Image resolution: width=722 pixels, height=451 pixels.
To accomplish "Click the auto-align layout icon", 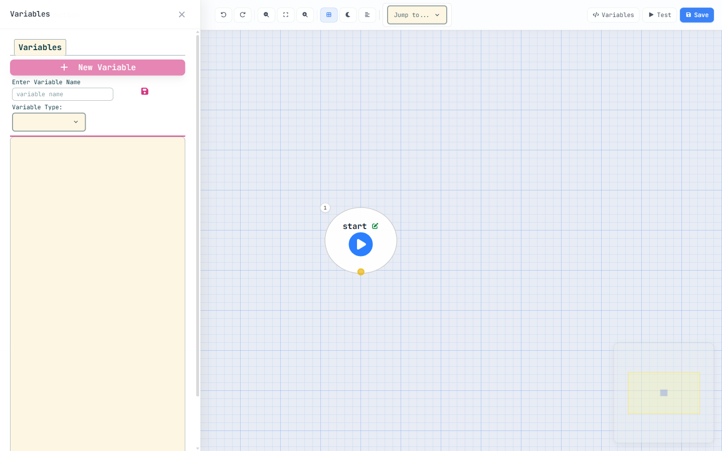I will pos(367,15).
